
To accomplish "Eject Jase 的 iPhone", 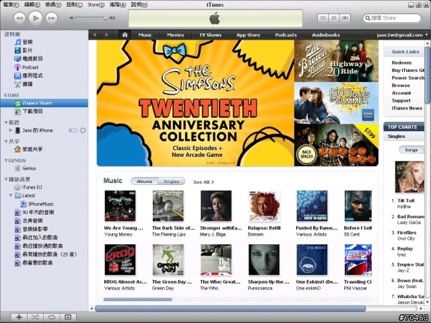I will pyautogui.click(x=83, y=130).
